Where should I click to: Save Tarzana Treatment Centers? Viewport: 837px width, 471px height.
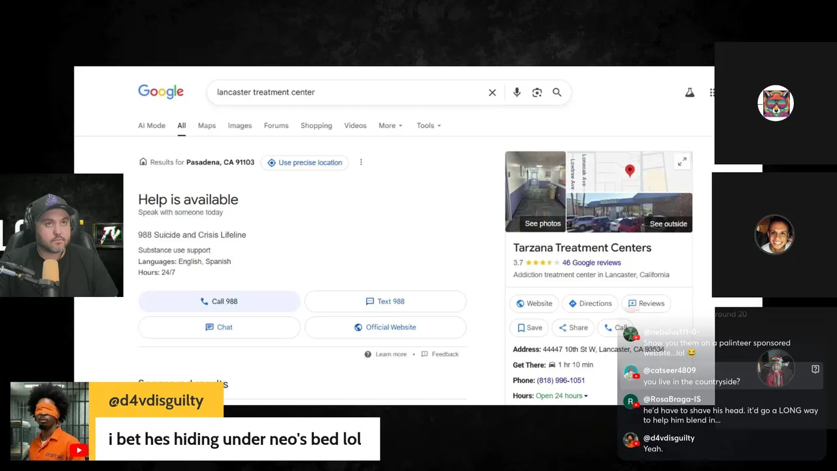click(x=530, y=328)
